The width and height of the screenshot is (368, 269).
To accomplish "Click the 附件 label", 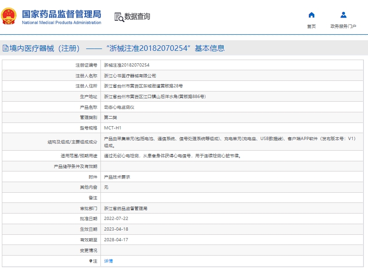I will coord(93,177).
